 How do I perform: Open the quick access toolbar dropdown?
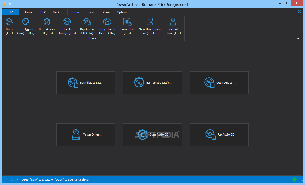point(10,4)
